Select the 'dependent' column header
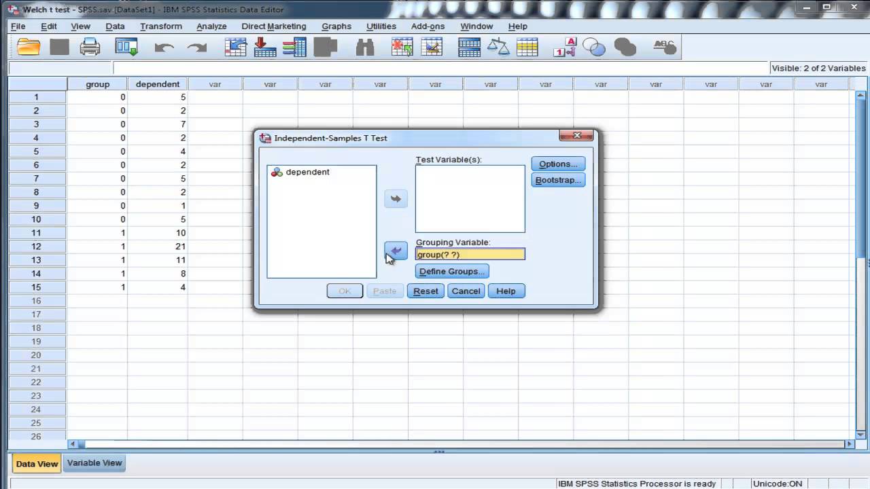Image resolution: width=870 pixels, height=489 pixels. click(158, 84)
